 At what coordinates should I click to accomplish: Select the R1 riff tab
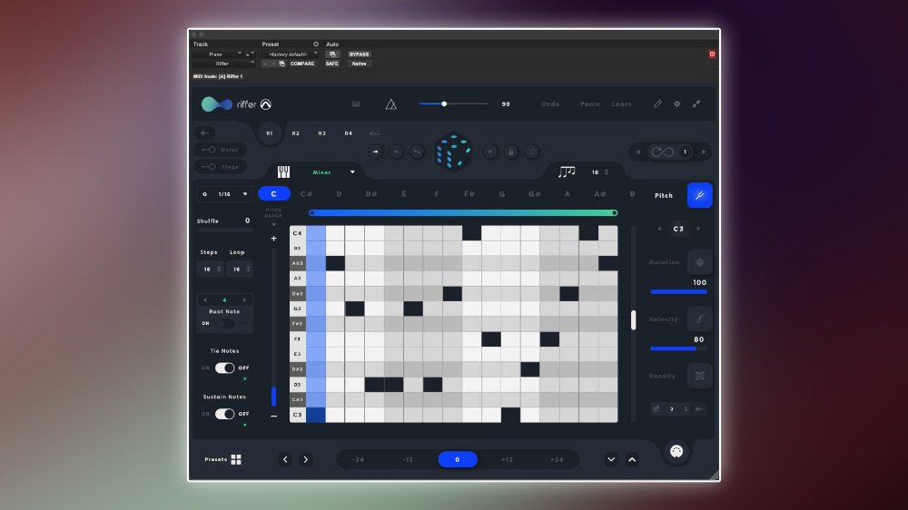[x=270, y=133]
